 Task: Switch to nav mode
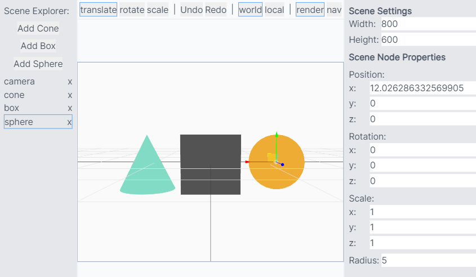[x=334, y=10]
